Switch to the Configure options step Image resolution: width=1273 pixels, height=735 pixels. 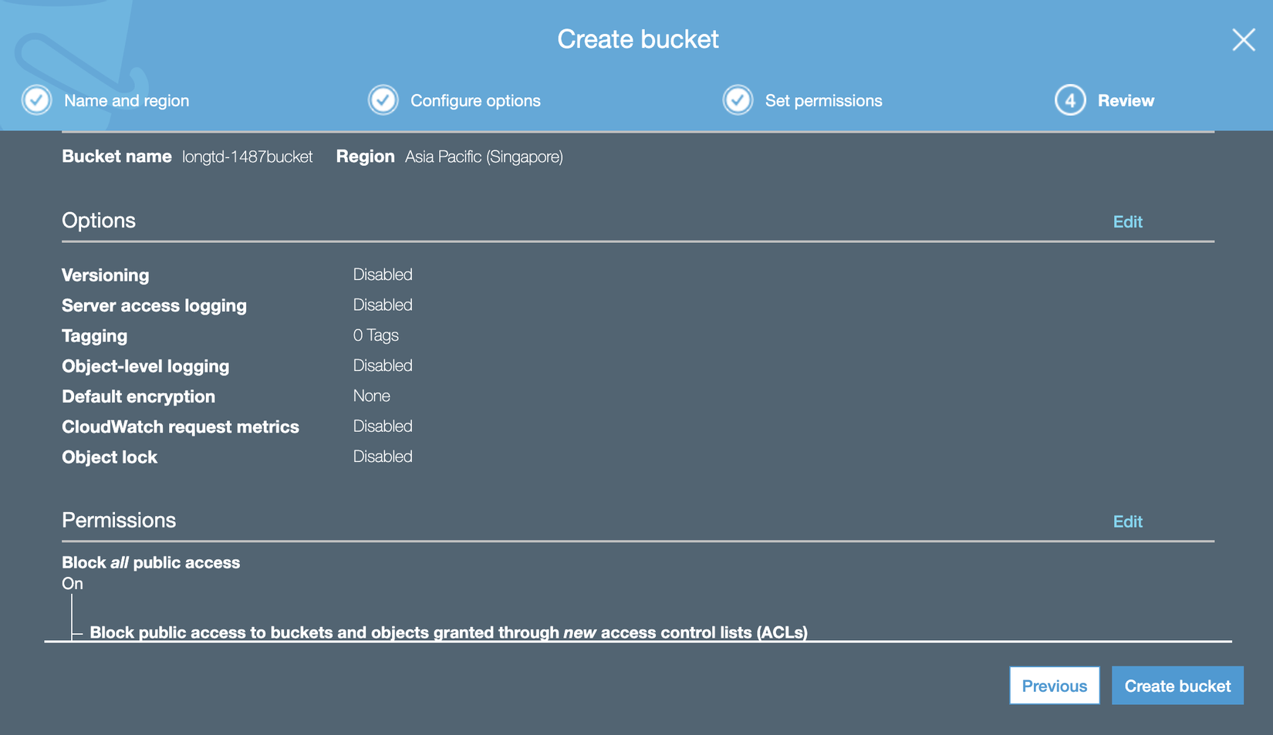pyautogui.click(x=475, y=101)
